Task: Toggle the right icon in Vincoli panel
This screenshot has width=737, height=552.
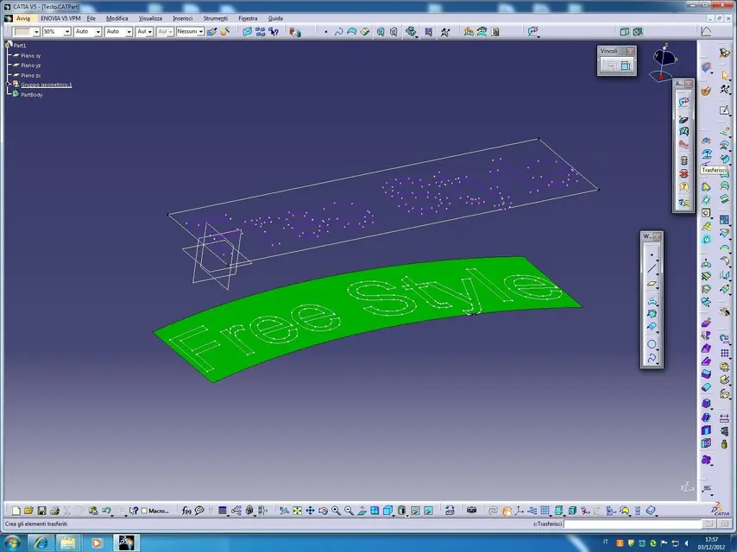Action: click(626, 66)
